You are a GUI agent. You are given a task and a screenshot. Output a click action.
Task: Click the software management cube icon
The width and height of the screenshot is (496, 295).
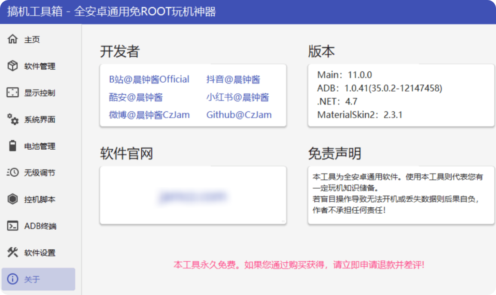click(x=13, y=66)
